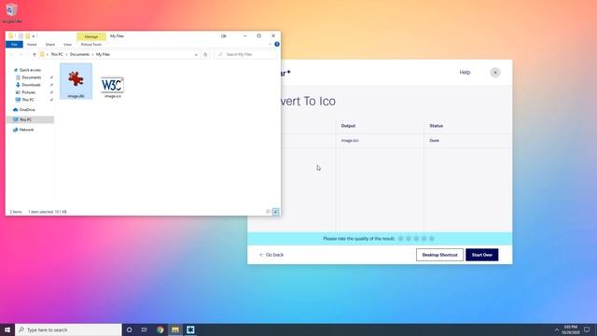Rate the result five stars

coord(432,239)
